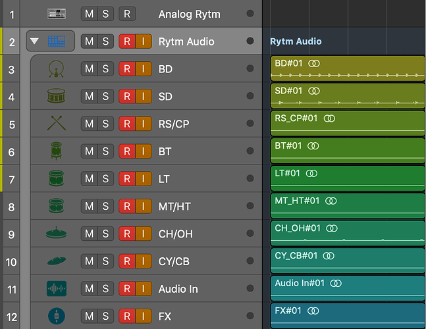Image resolution: width=426 pixels, height=329 pixels.
Task: Click track number 12 header
Action: coord(11,317)
